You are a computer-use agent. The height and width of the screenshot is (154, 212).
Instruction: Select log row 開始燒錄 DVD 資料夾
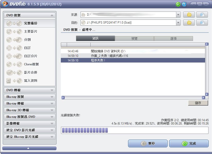coord(133,51)
